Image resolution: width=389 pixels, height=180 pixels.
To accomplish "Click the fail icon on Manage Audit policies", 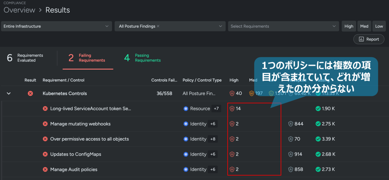I will (x=45, y=170).
